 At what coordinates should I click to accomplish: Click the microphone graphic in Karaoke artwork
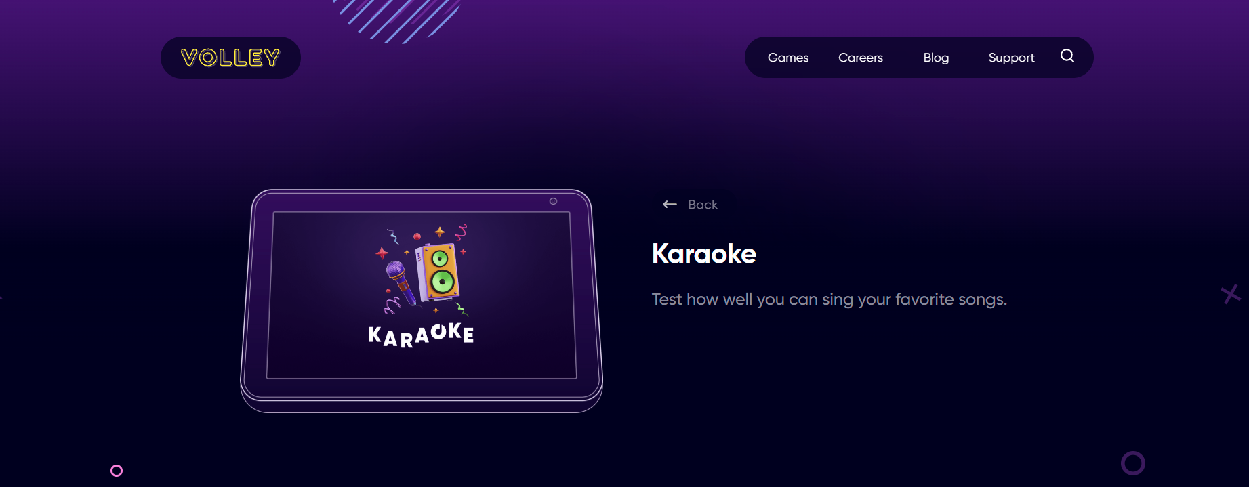401,282
